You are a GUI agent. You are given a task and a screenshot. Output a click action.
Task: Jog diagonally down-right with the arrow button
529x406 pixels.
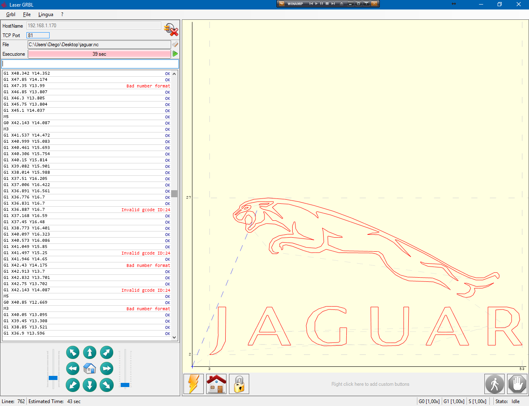click(x=107, y=385)
